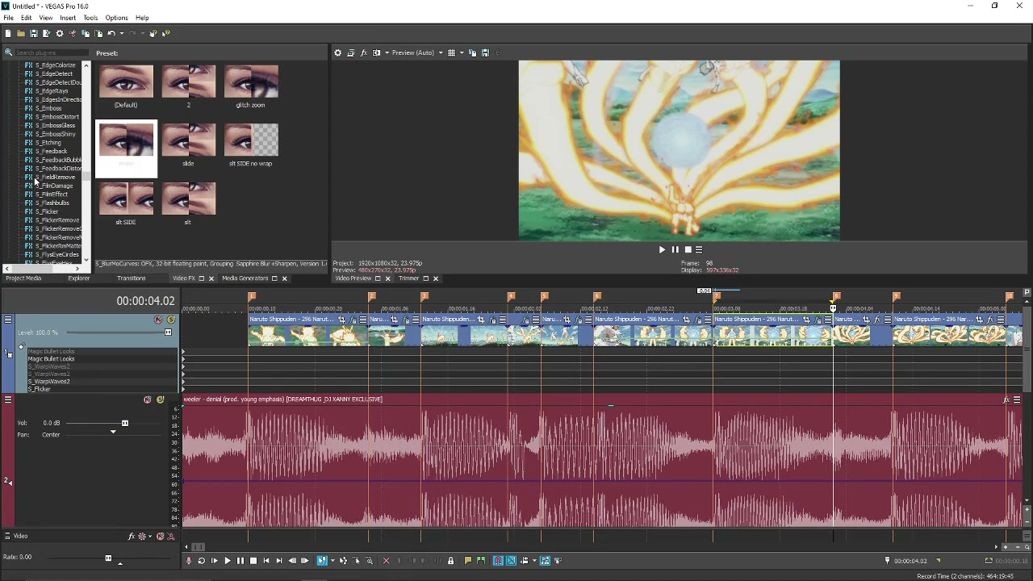Lock the selected event with the padlock icon
Screen dimensions: 1033x581
coord(450,561)
